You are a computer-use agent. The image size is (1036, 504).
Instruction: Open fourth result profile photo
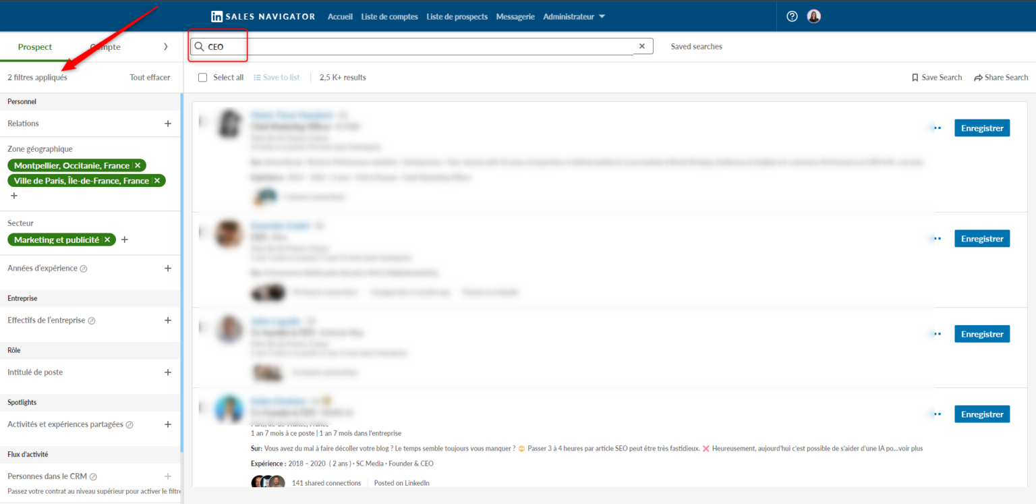click(x=229, y=410)
